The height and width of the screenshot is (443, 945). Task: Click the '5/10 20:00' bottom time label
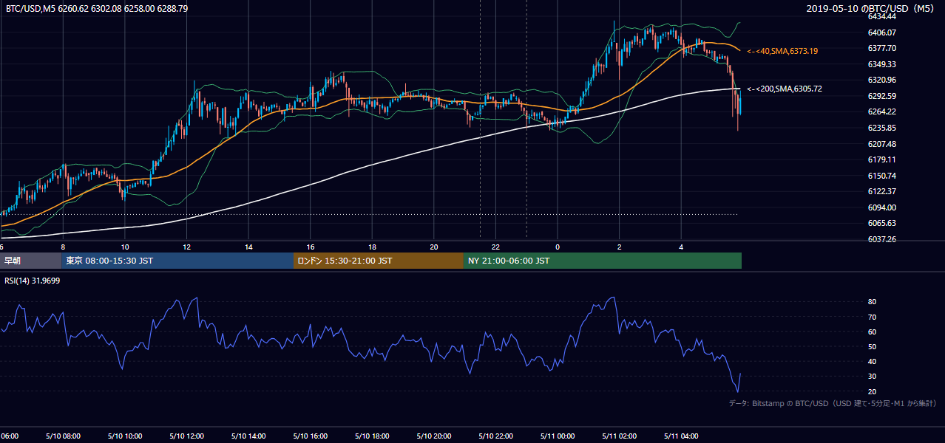click(x=433, y=436)
